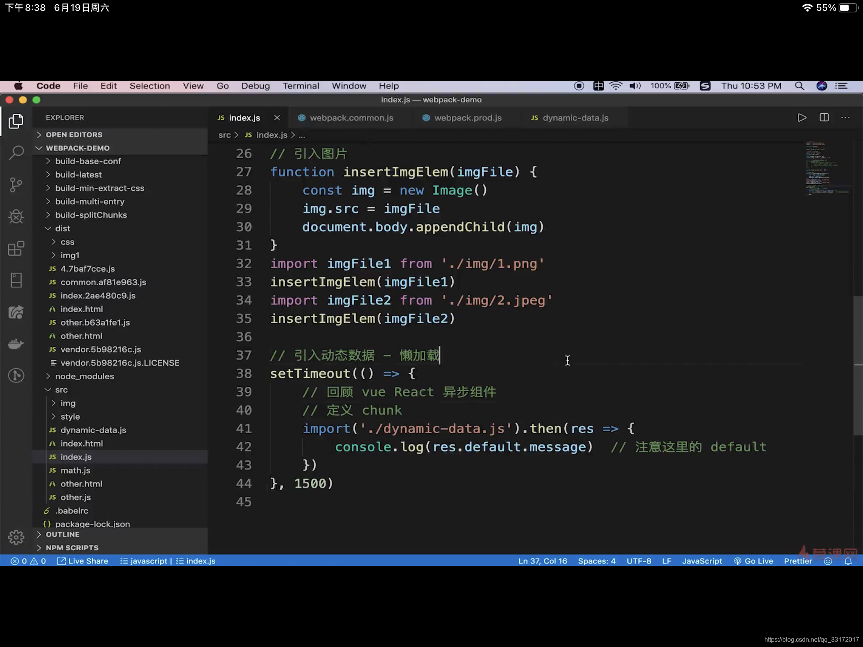The width and height of the screenshot is (863, 647).
Task: Open the editor More Actions ellipsis
Action: coord(846,118)
